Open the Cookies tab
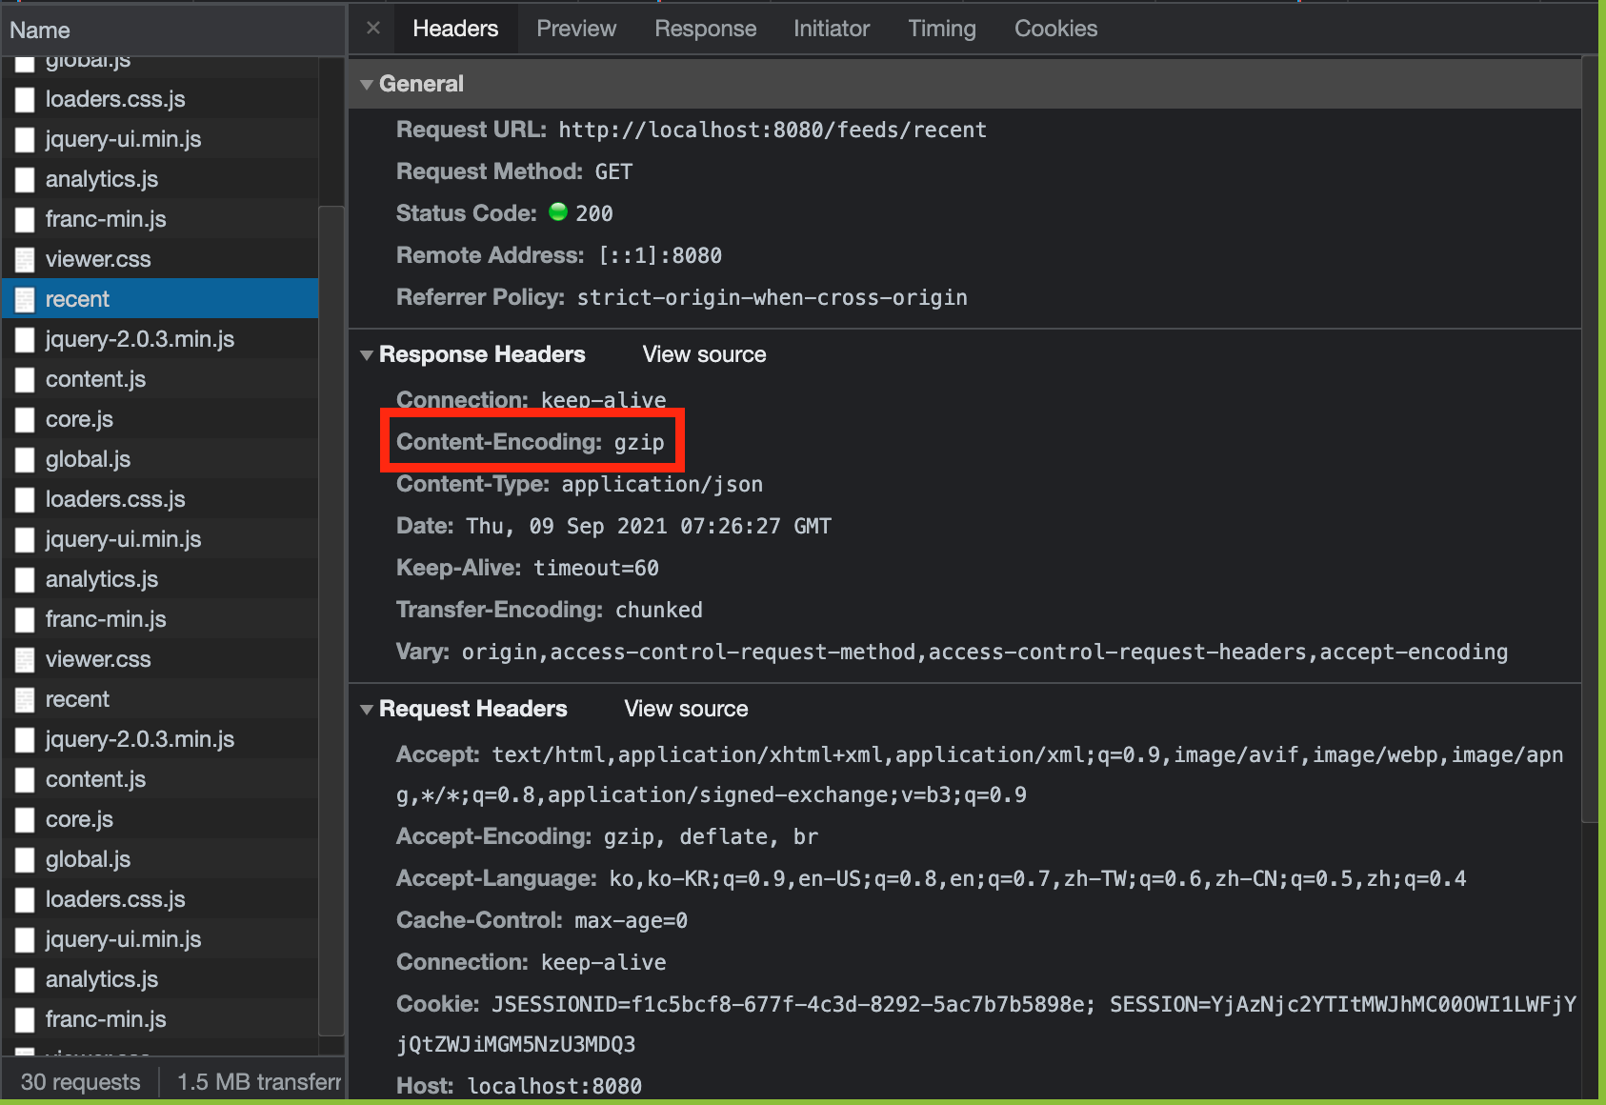 (x=1055, y=28)
